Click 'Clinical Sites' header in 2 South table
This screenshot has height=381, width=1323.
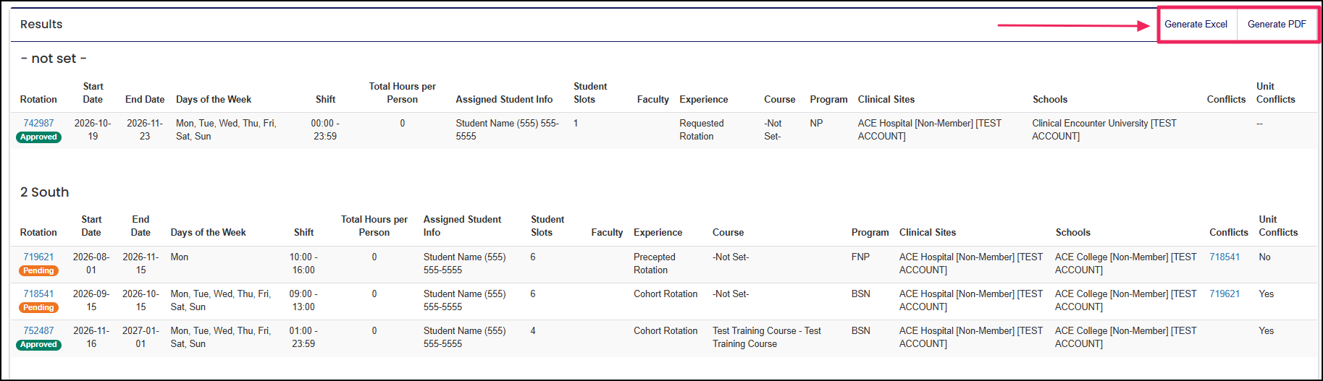coord(928,233)
